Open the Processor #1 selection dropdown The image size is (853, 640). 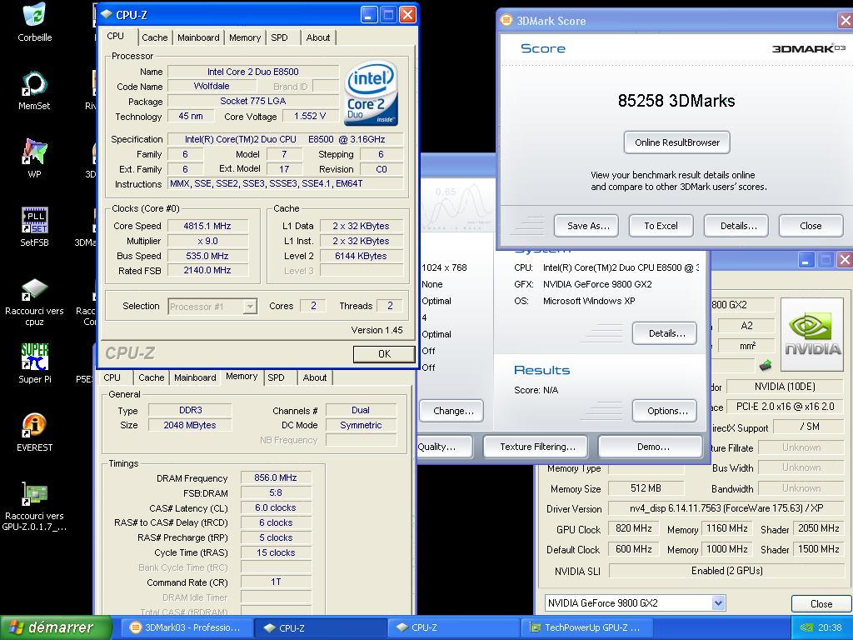212,307
